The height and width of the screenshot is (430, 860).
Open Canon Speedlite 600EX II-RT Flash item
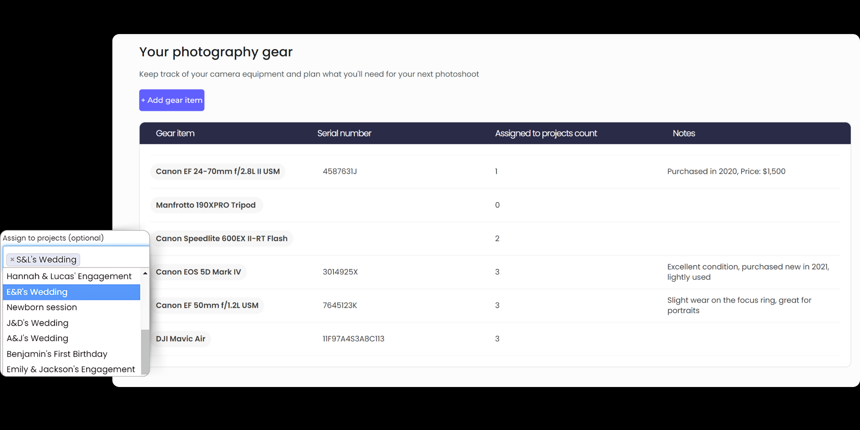[222, 239]
